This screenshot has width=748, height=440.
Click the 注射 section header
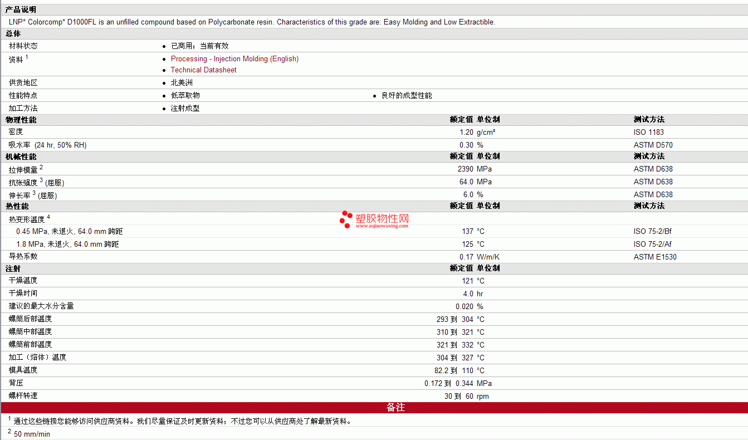click(x=13, y=268)
